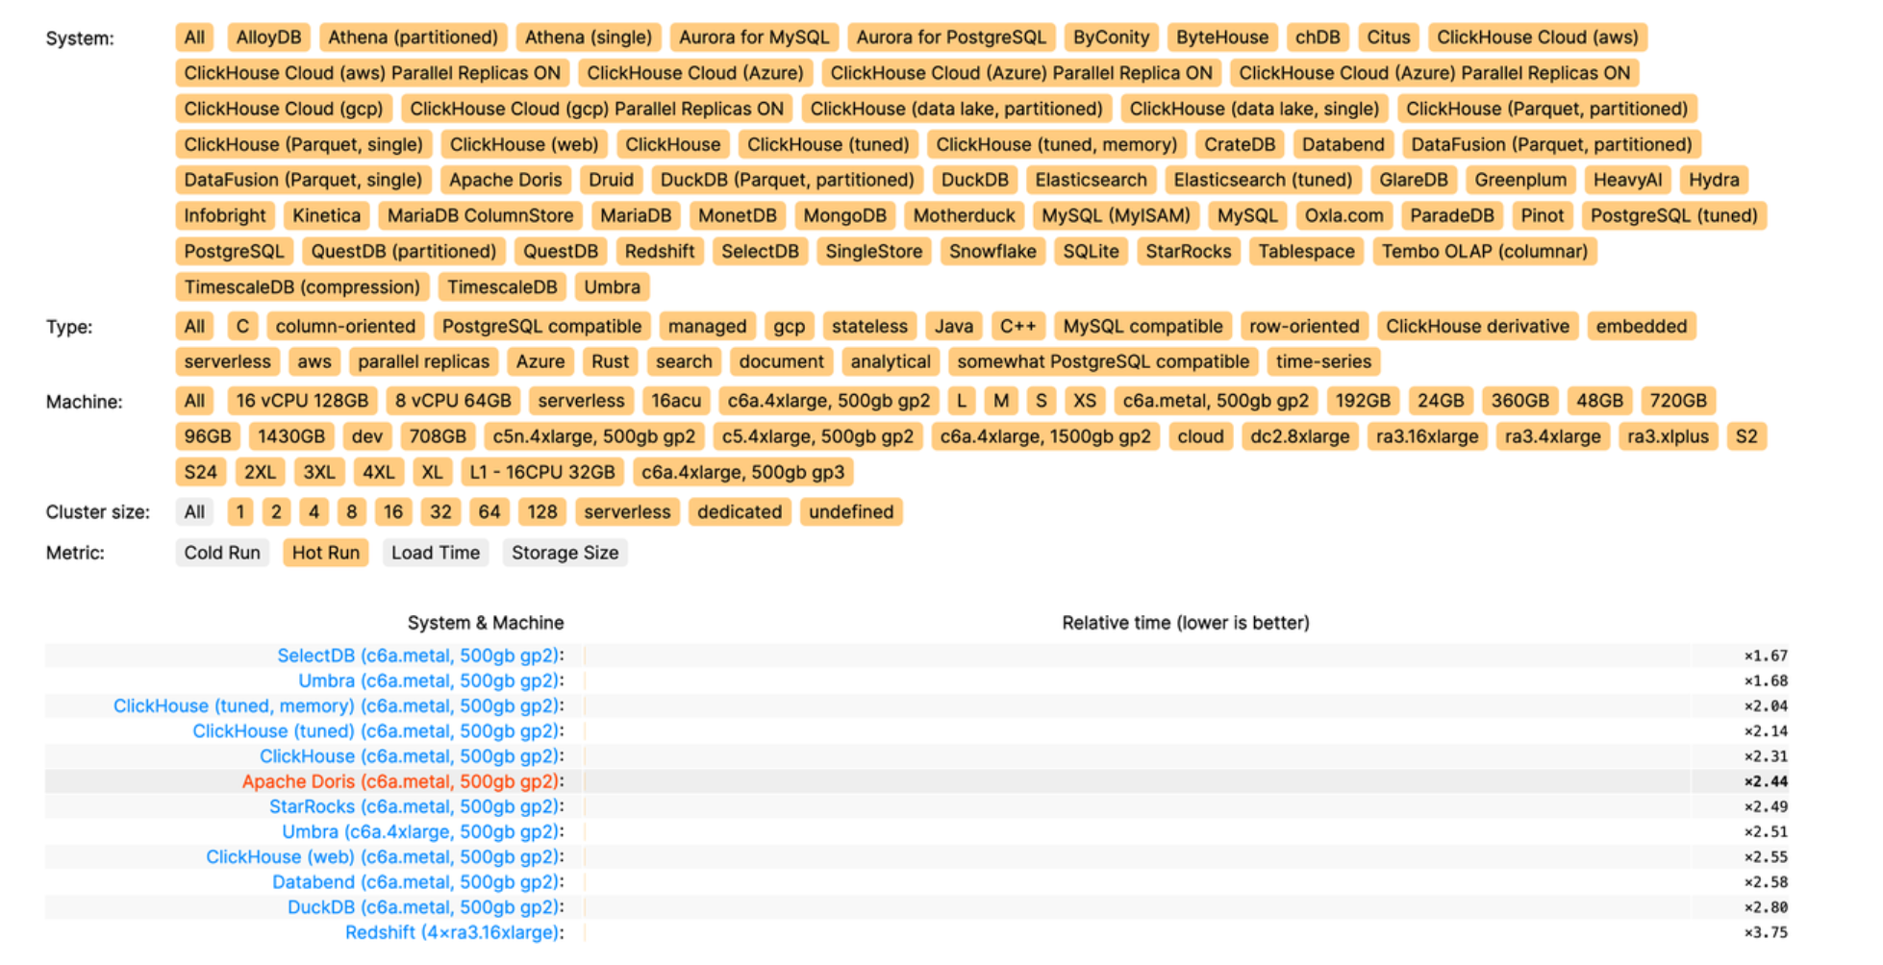Toggle the PostgreSQL compatible type filter
This screenshot has width=1883, height=965.
coord(541,326)
